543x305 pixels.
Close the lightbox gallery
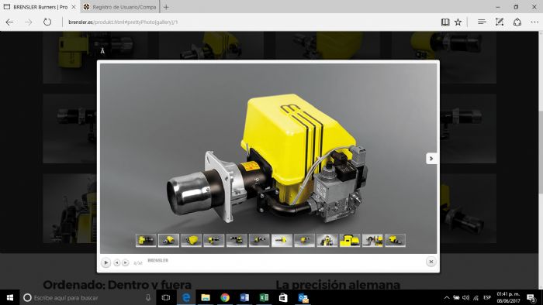pos(431,262)
